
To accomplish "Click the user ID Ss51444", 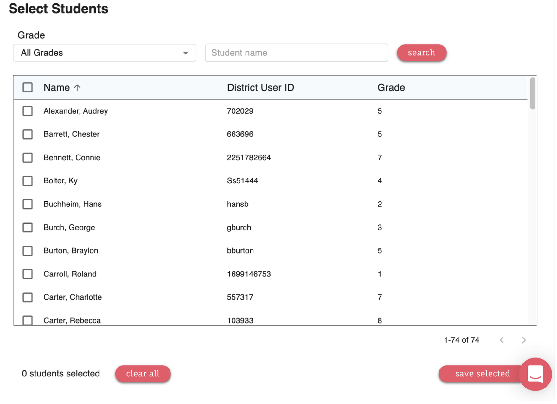I will pyautogui.click(x=243, y=181).
